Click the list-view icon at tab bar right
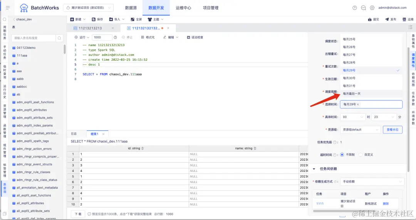416x220 pixels. (410, 27)
